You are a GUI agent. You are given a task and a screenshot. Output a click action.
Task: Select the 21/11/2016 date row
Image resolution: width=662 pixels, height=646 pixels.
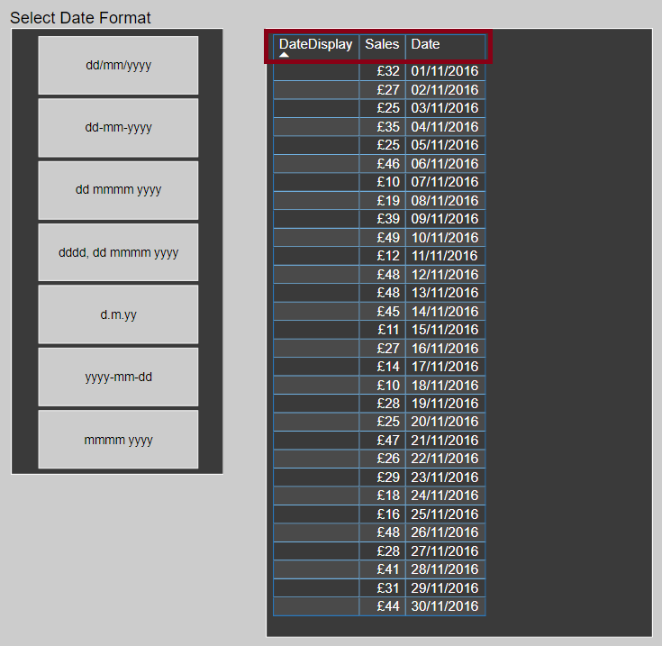445,441
